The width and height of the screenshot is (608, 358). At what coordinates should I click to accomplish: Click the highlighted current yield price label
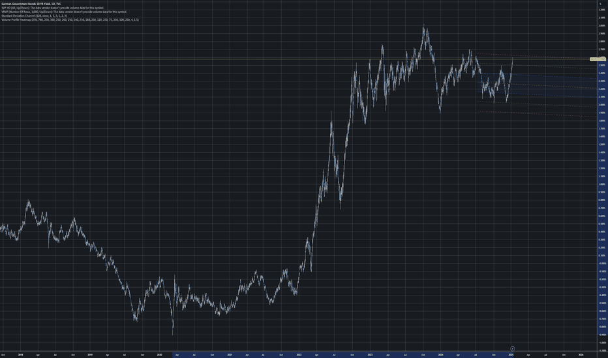click(598, 59)
